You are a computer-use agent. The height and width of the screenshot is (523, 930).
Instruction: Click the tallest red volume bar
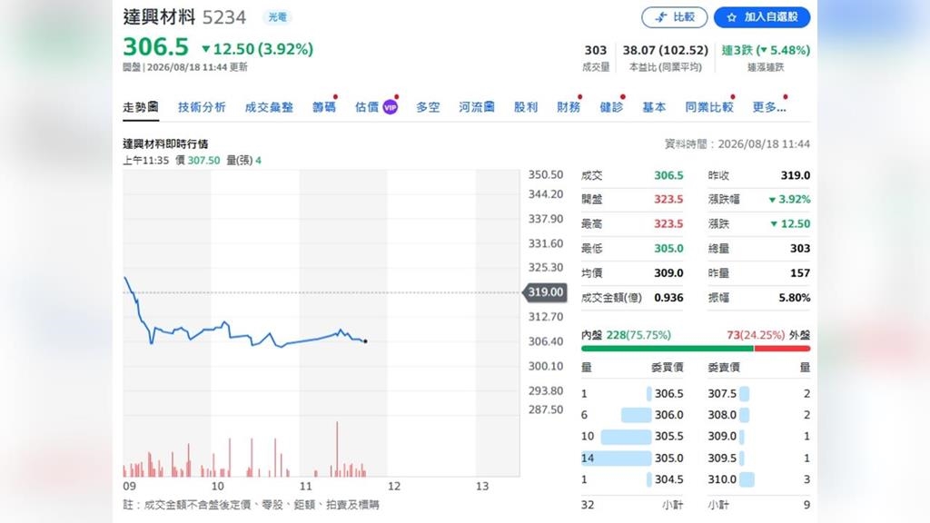click(x=337, y=449)
